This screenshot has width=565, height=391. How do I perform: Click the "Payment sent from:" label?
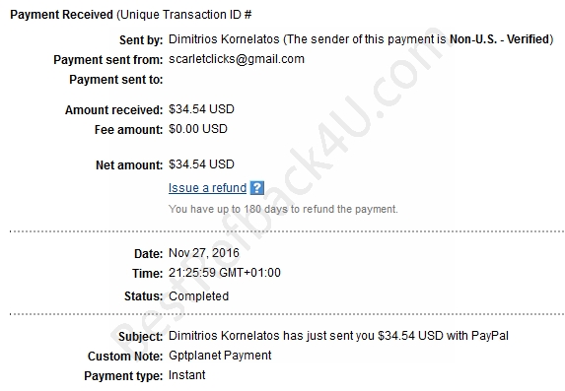(x=108, y=60)
